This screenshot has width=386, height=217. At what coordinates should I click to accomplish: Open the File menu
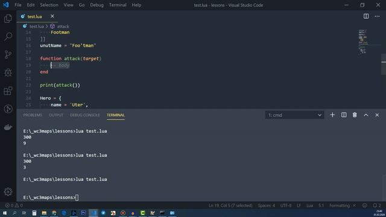(18, 5)
